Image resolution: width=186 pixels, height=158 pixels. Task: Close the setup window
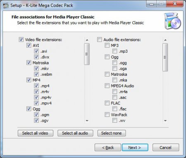[x=175, y=4]
